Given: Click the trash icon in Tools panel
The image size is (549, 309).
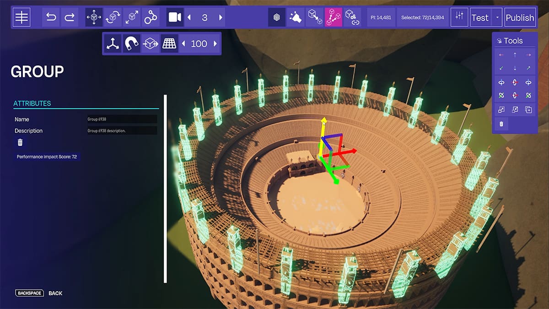Looking at the screenshot, I should pos(501,124).
